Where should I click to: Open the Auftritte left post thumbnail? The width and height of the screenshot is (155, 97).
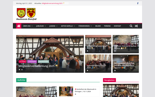pos(37,92)
